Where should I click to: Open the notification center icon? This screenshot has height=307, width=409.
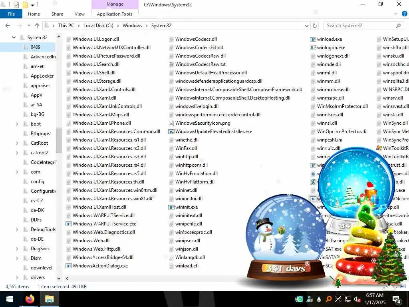[x=397, y=299]
